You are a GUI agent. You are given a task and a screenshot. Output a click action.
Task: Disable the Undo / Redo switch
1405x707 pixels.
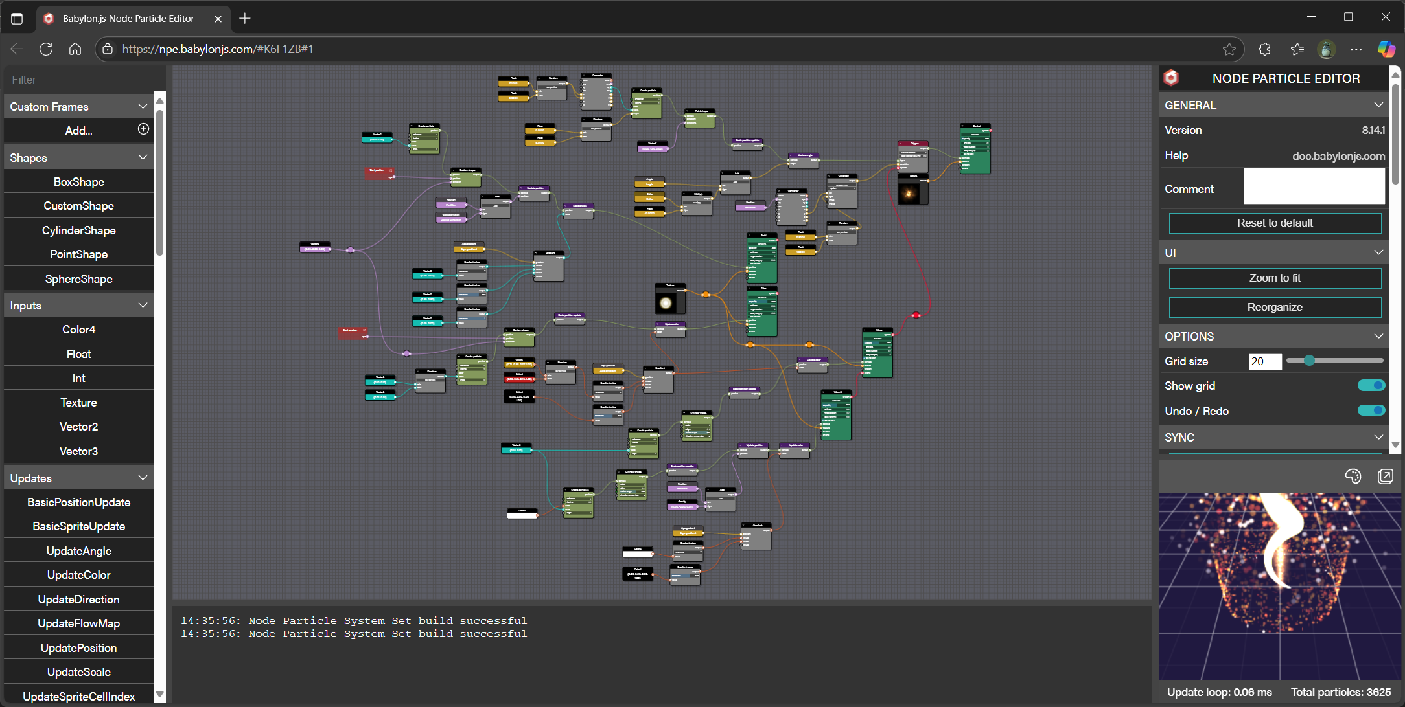1371,410
